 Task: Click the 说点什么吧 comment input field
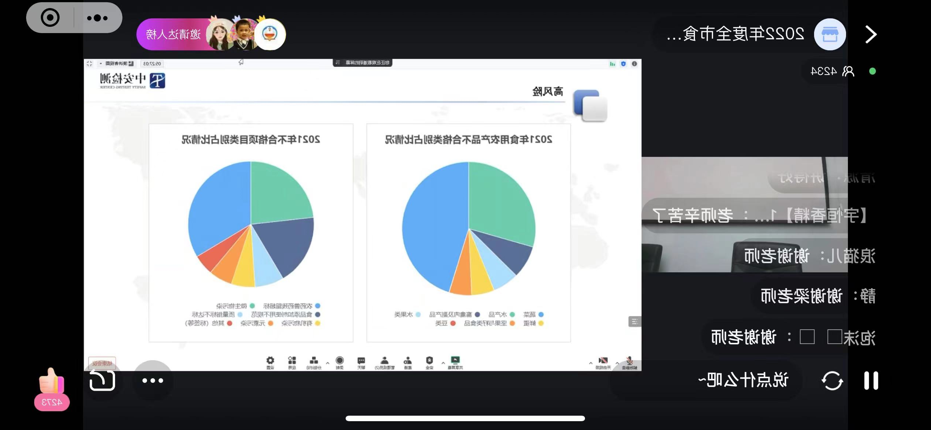click(743, 380)
